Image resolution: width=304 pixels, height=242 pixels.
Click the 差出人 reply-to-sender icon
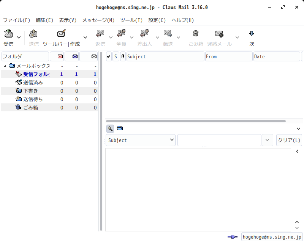(x=144, y=33)
